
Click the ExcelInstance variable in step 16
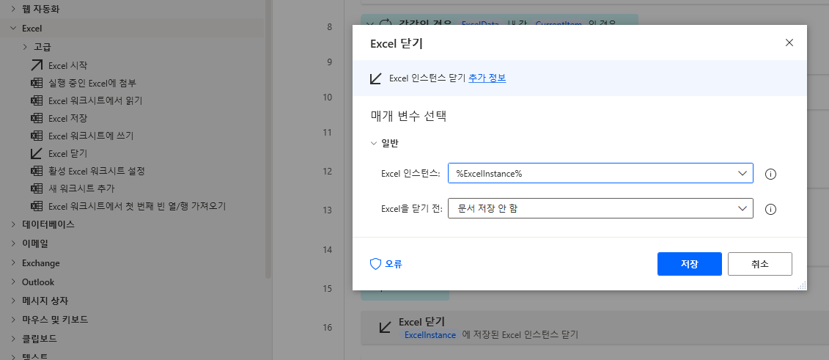coord(430,334)
